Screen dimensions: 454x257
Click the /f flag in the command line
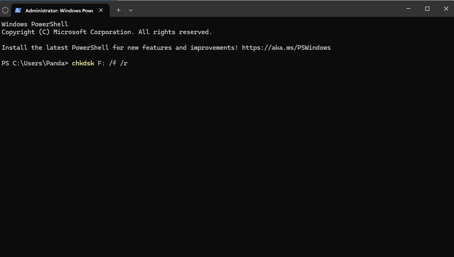pos(113,63)
